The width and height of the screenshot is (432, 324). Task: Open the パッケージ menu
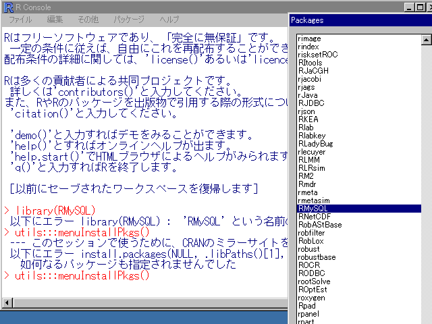click(x=129, y=20)
